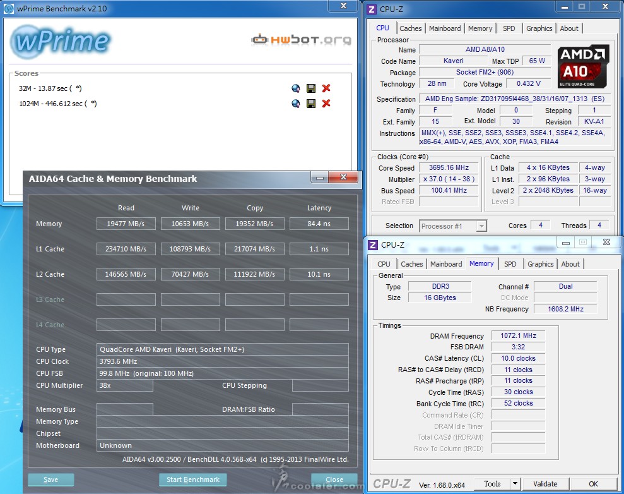The height and width of the screenshot is (494, 624).
Task: Click the L2 Cache Write 70427 MB/s field
Action: click(x=190, y=274)
